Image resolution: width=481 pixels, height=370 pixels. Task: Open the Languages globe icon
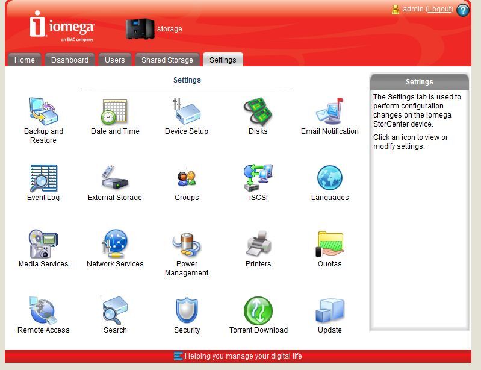[330, 178]
